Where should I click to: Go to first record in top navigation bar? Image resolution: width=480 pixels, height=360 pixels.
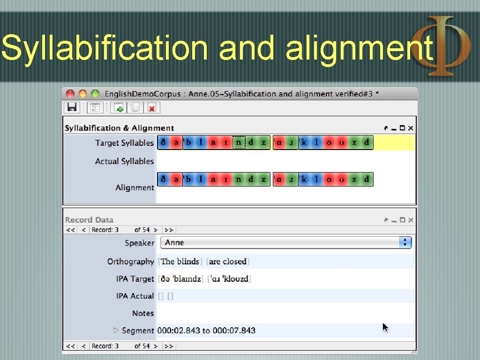click(70, 230)
